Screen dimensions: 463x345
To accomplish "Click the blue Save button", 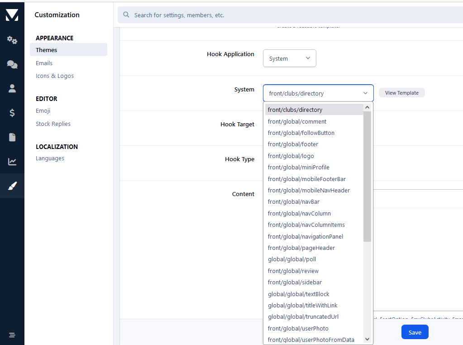I will click(x=415, y=332).
